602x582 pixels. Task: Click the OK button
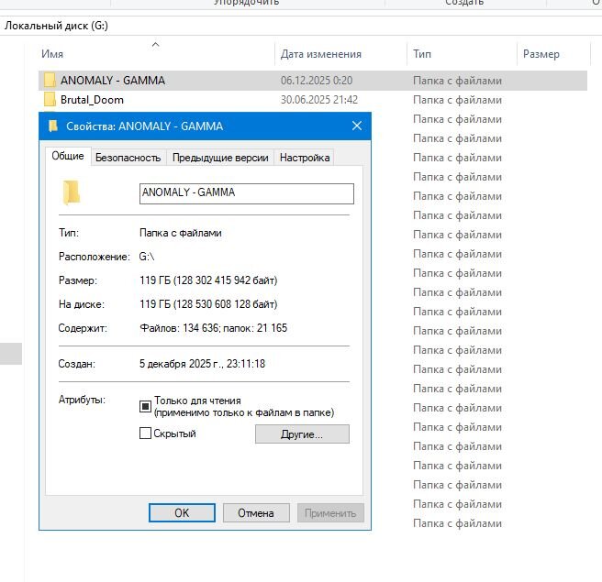point(182,512)
